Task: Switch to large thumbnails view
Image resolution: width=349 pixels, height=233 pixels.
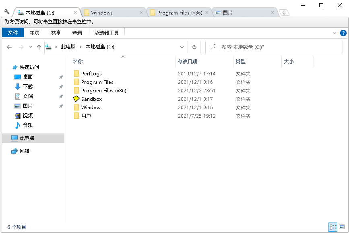Action: 342,227
